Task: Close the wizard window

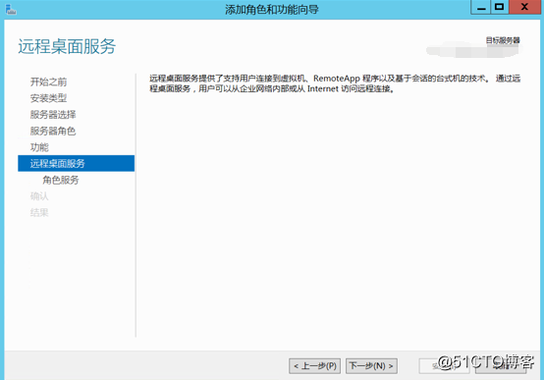Action: click(x=524, y=7)
